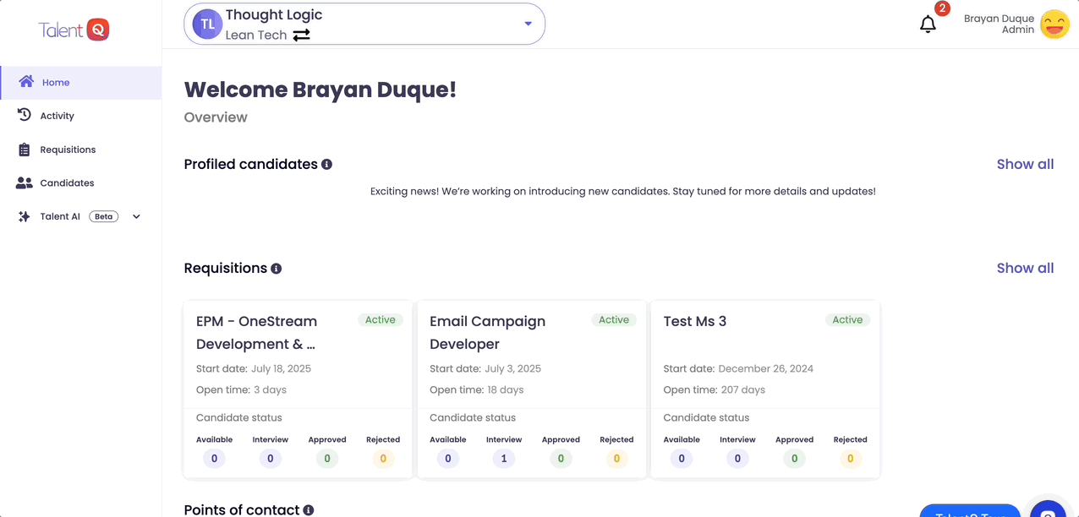
Task: Click the info icon beside Points of contact
Action: pos(309,510)
